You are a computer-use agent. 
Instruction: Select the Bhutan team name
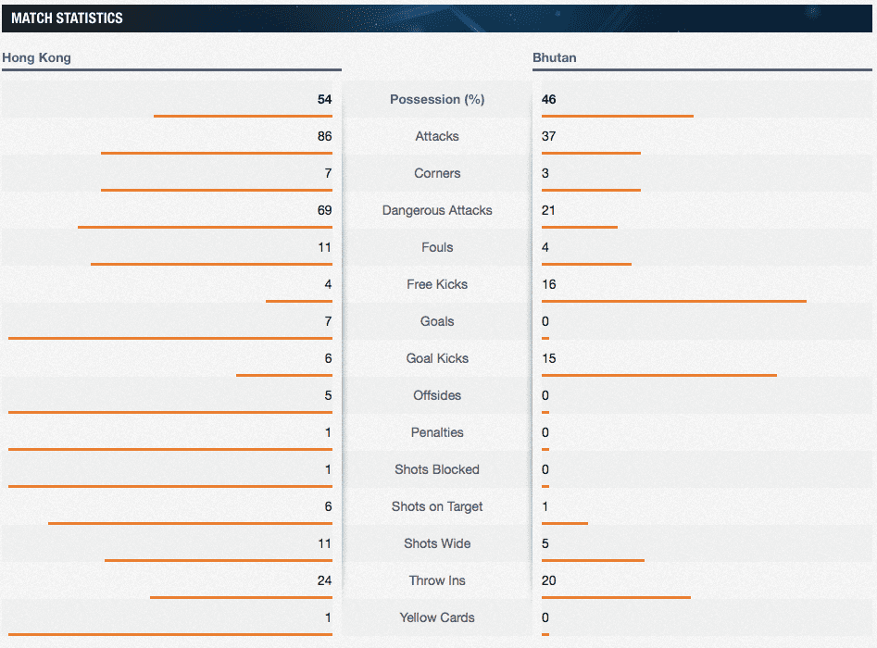554,57
